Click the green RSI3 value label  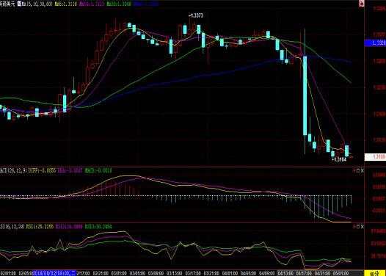pos(98,227)
